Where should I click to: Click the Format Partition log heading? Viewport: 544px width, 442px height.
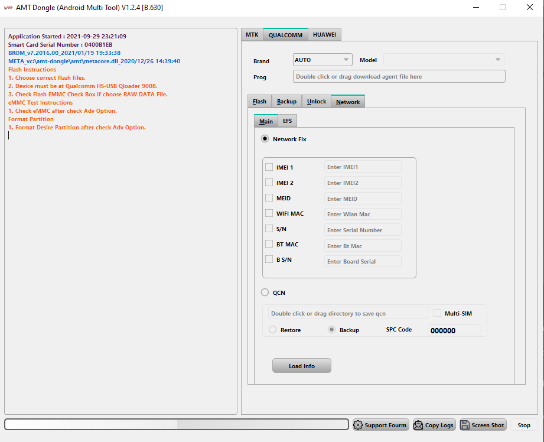coord(31,119)
